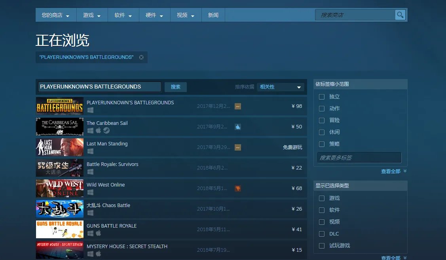Screen dimensions: 446x260
Task: Click the 查看全部 link under tag filters
Action: tap(391, 171)
